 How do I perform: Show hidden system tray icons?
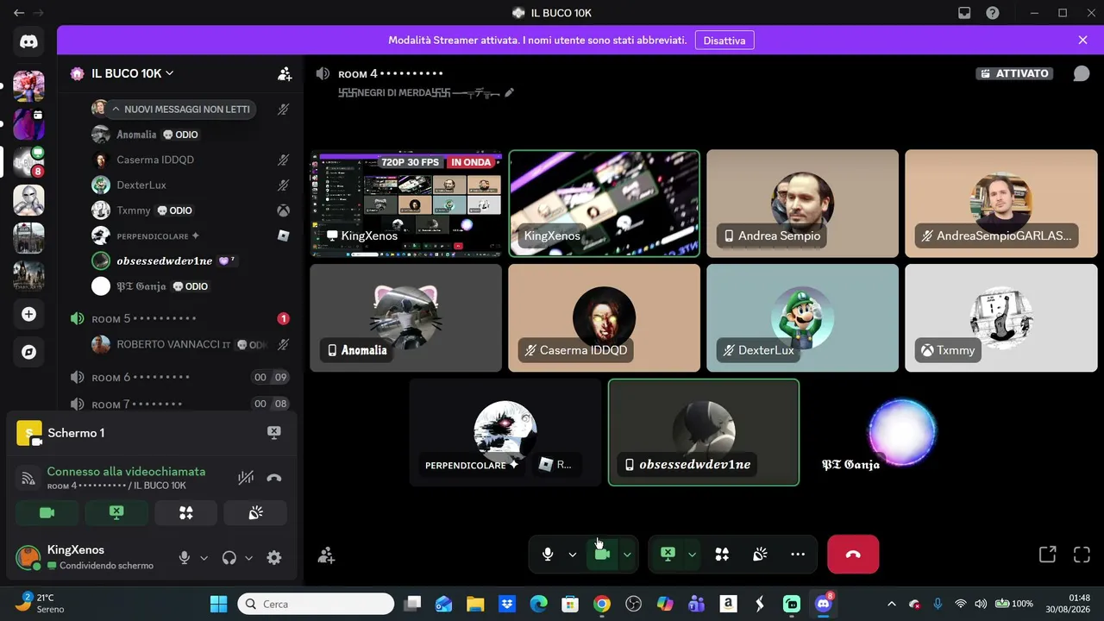(891, 604)
